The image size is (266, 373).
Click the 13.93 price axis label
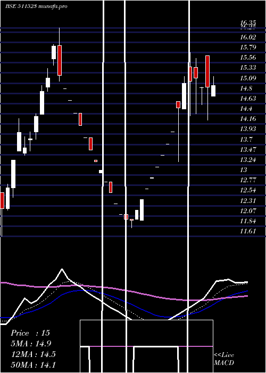click(248, 129)
